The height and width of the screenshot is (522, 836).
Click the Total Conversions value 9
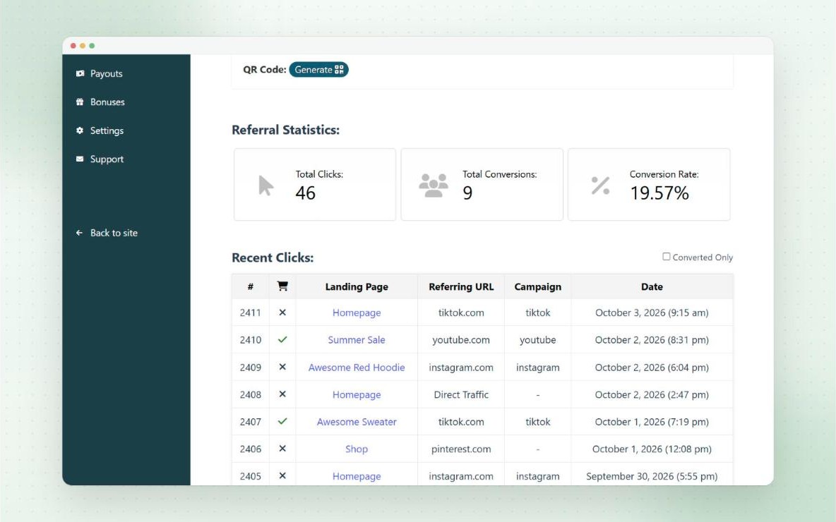[467, 193]
